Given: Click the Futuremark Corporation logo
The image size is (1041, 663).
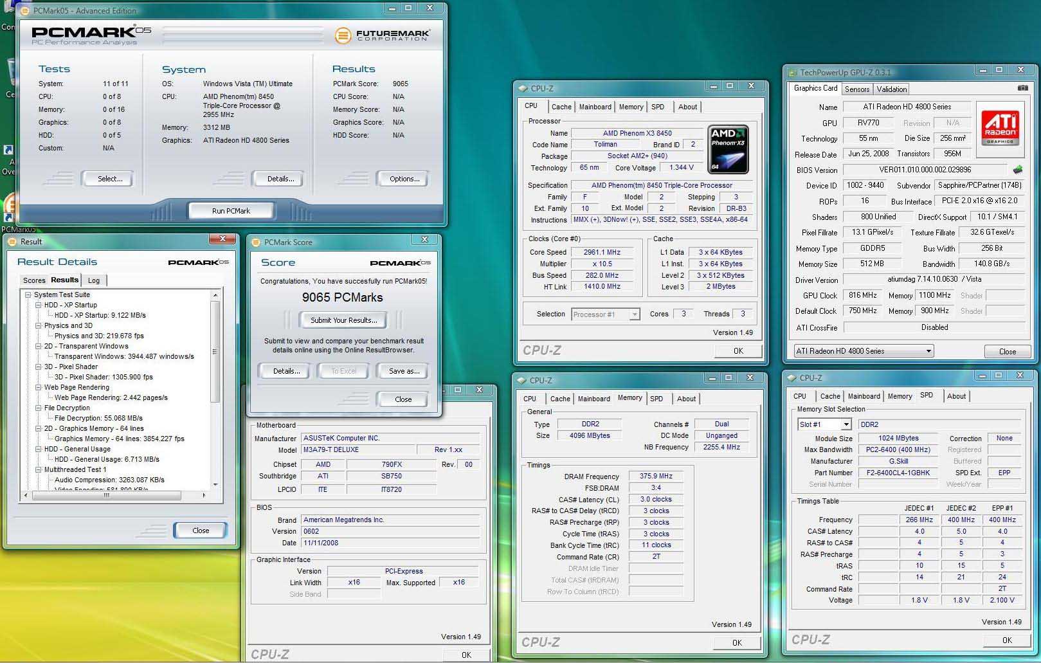Looking at the screenshot, I should coord(382,35).
